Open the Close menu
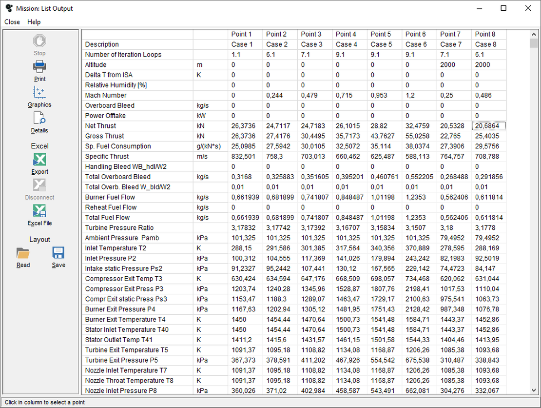Image resolution: width=541 pixels, height=408 pixels. pos(12,22)
